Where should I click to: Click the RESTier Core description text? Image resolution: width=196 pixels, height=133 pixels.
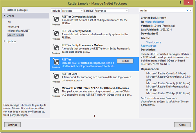[x=96, y=79]
